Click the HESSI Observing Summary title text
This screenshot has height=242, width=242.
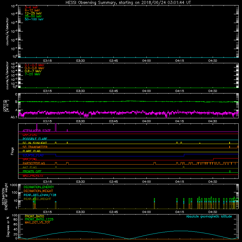click(x=128, y=2)
